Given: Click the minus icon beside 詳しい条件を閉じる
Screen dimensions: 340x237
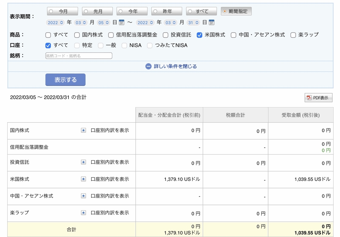Looking at the screenshot, I should pos(148,66).
